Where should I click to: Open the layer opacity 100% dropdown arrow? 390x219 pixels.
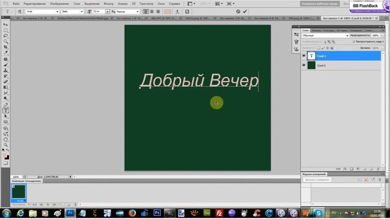click(382, 35)
